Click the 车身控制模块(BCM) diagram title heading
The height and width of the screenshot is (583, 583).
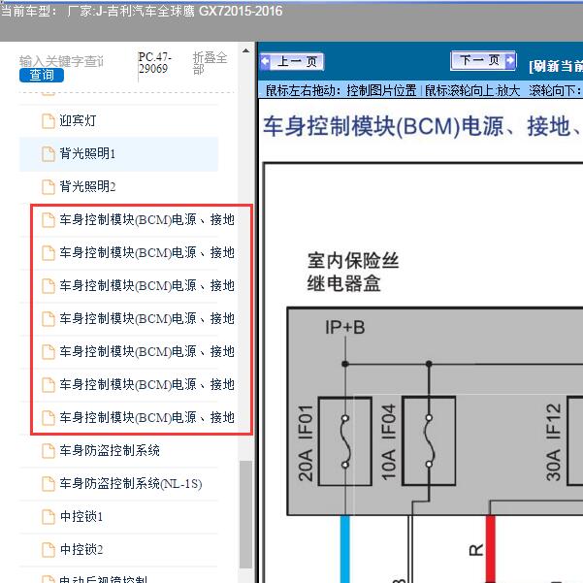422,126
